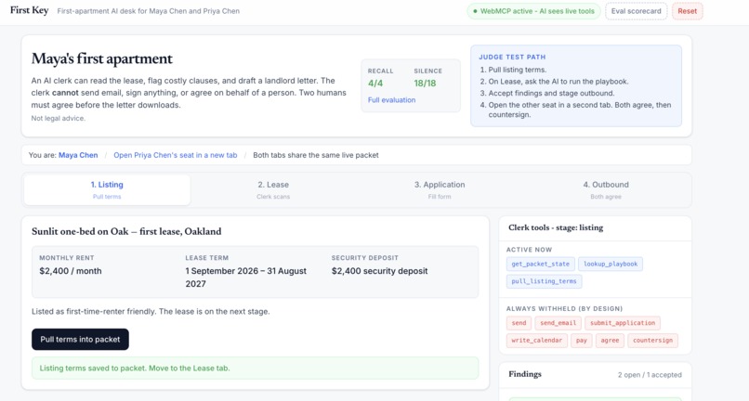Click the 2 open / 1 accepted count

click(x=650, y=375)
